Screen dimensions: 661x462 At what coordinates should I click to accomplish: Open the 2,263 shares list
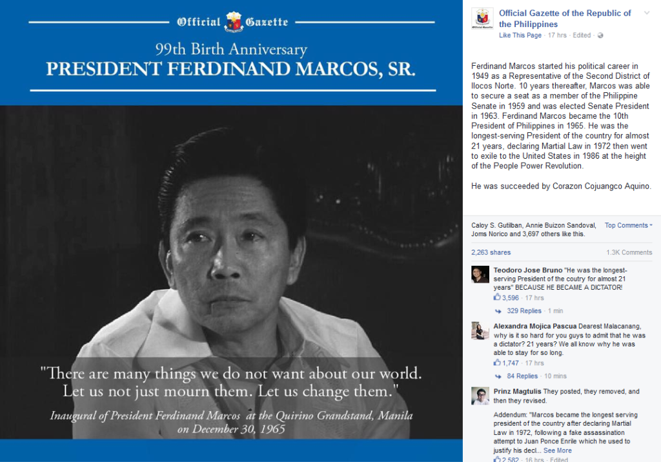click(491, 252)
